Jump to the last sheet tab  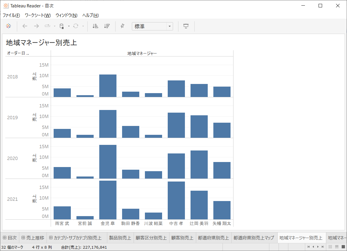(323, 247)
